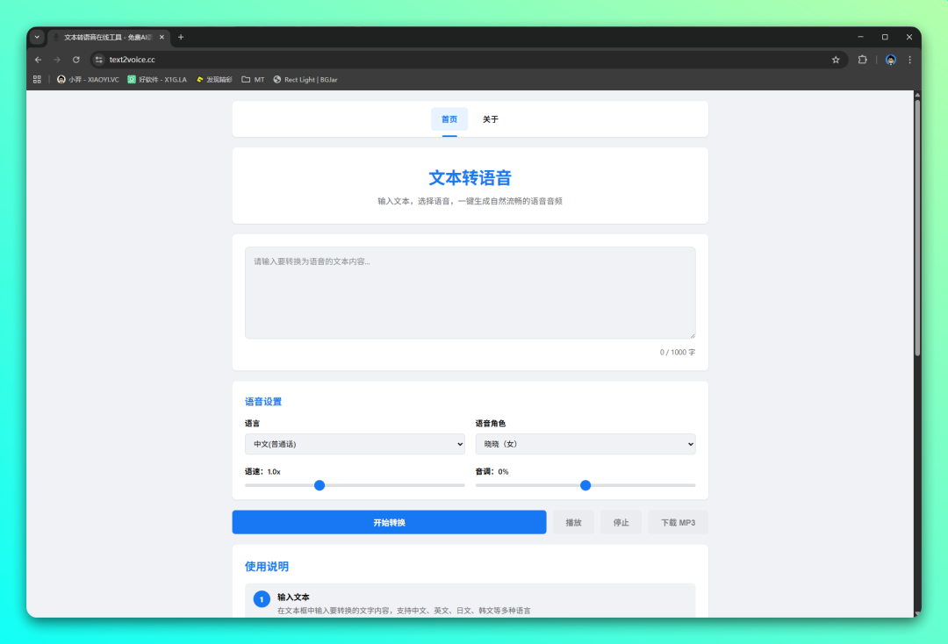Viewport: 948px width, 644px height.
Task: Open the MT bookmarks folder
Action: (x=254, y=80)
